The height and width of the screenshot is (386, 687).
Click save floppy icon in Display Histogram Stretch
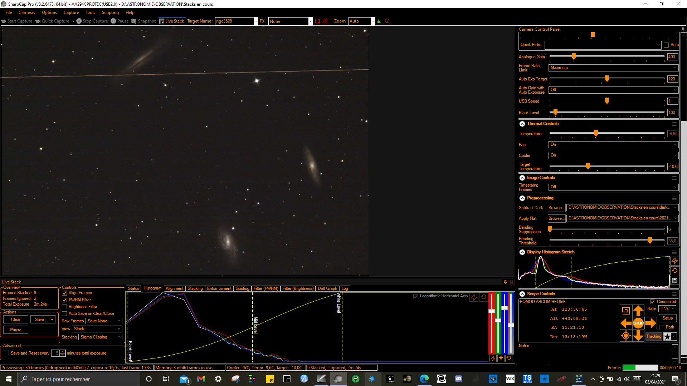pyautogui.click(x=674, y=281)
